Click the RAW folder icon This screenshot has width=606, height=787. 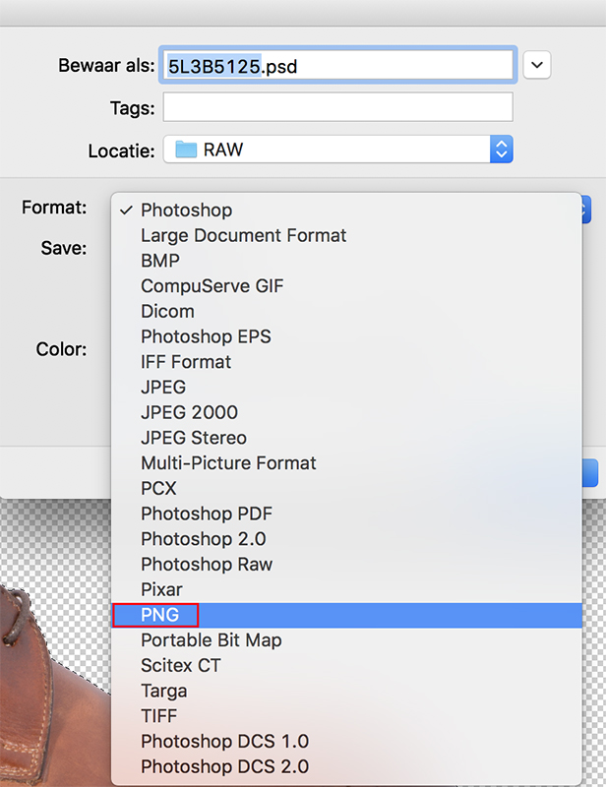click(x=186, y=150)
